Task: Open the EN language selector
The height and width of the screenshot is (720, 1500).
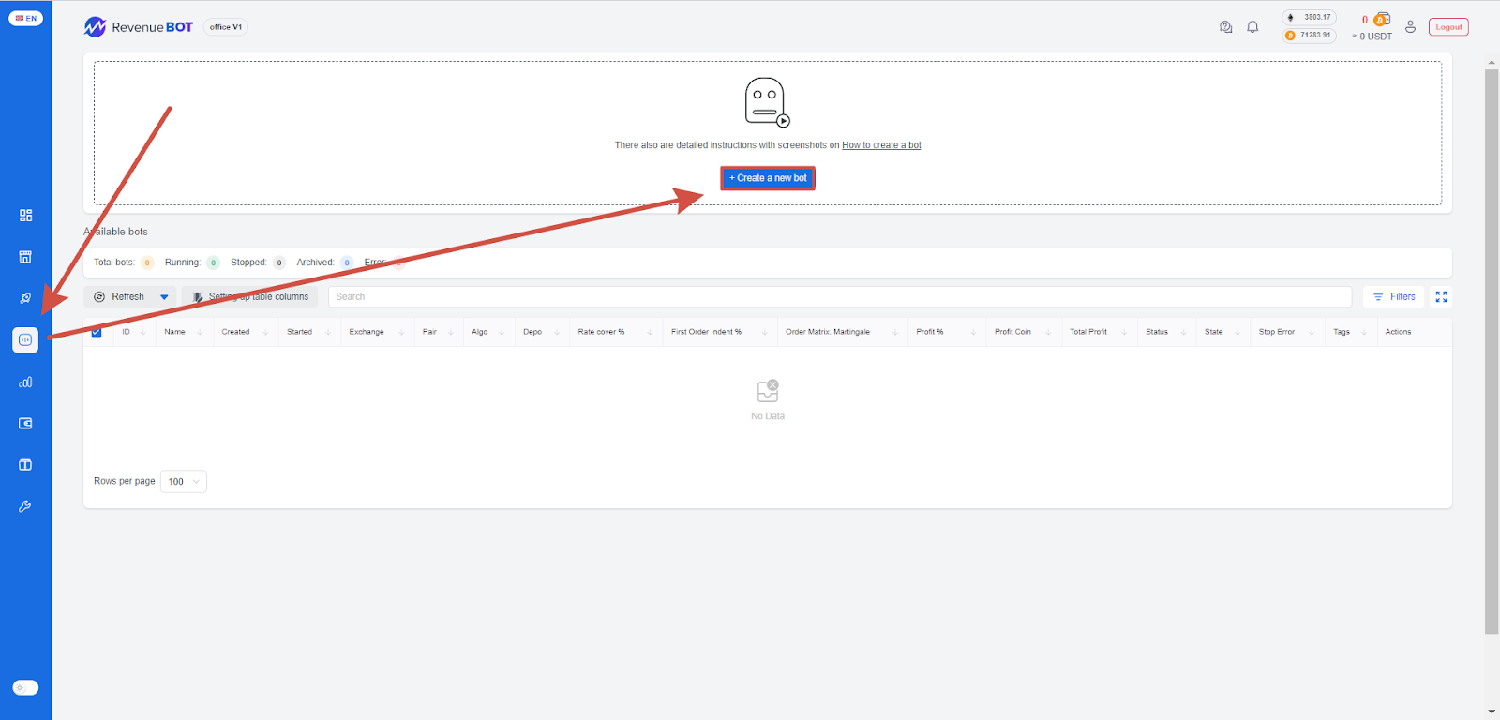Action: [x=25, y=18]
